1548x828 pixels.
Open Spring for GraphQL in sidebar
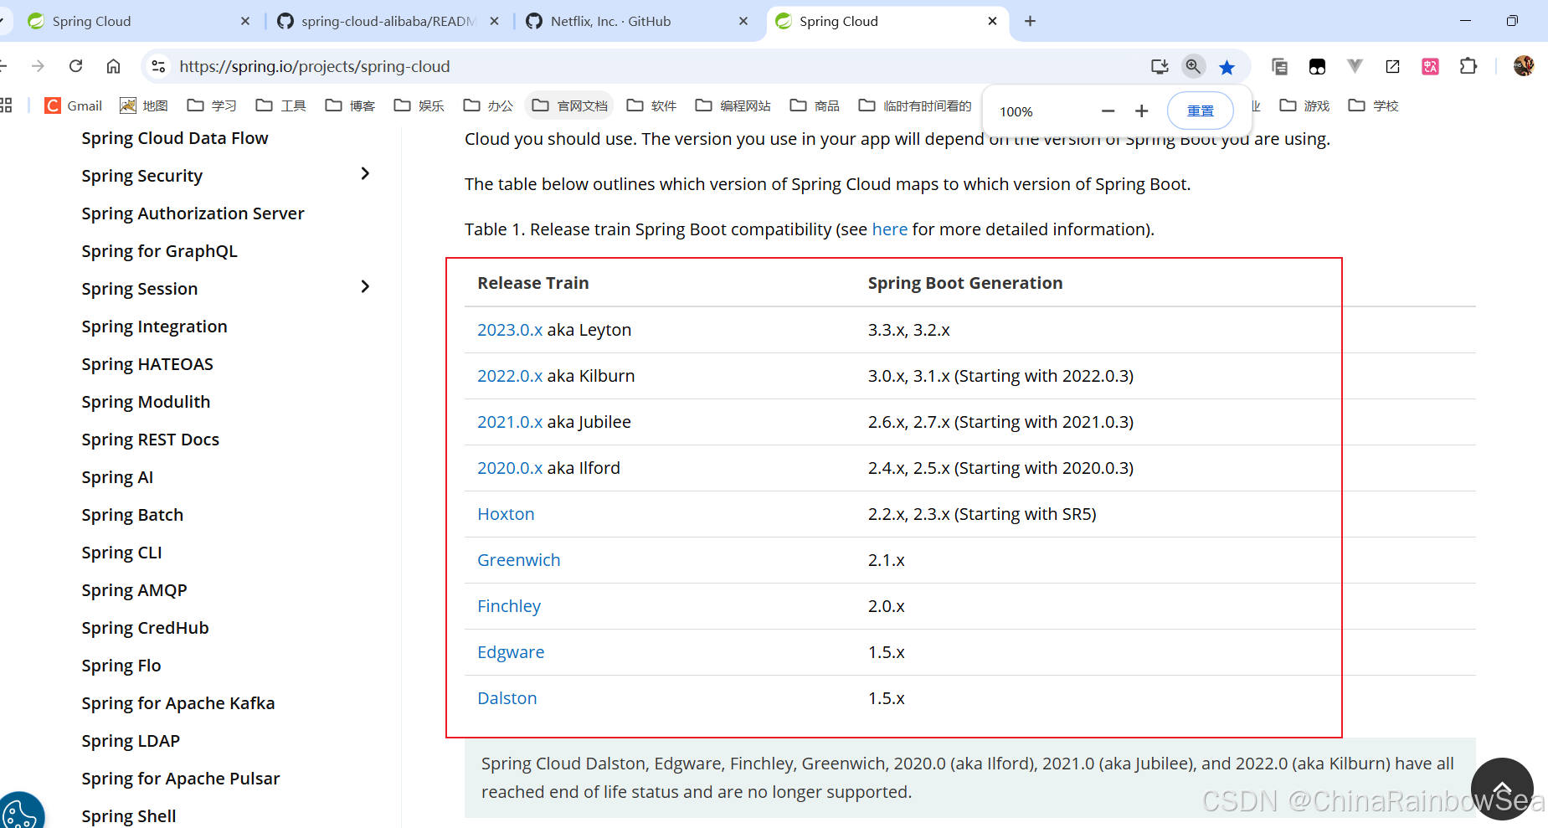point(159,251)
